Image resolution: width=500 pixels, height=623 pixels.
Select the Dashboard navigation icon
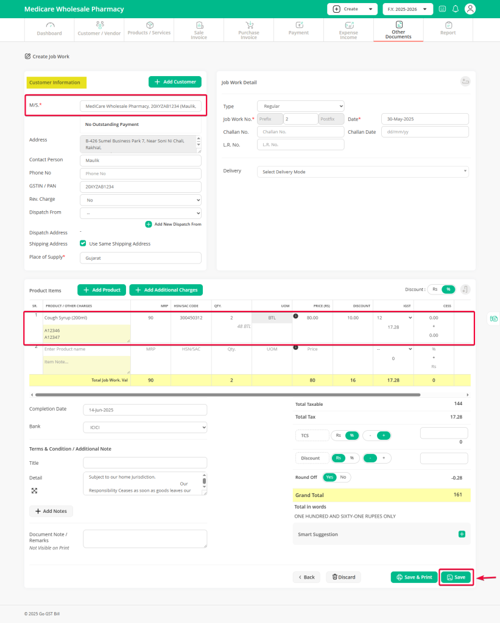click(x=49, y=27)
